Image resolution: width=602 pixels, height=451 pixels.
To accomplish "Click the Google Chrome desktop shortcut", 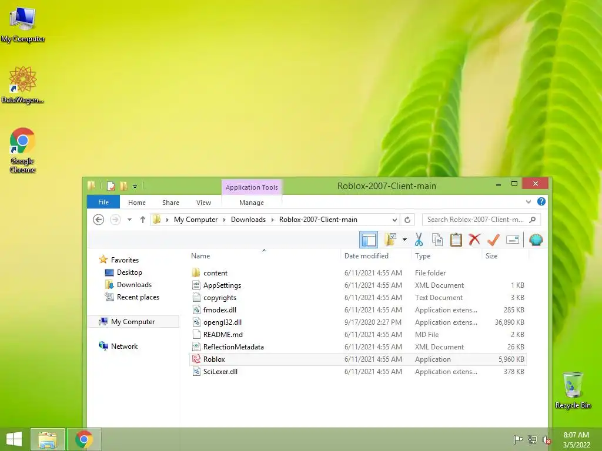I will (23, 150).
